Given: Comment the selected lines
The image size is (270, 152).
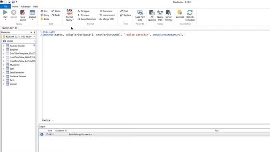Looking at the screenshot, I should [x=106, y=11].
